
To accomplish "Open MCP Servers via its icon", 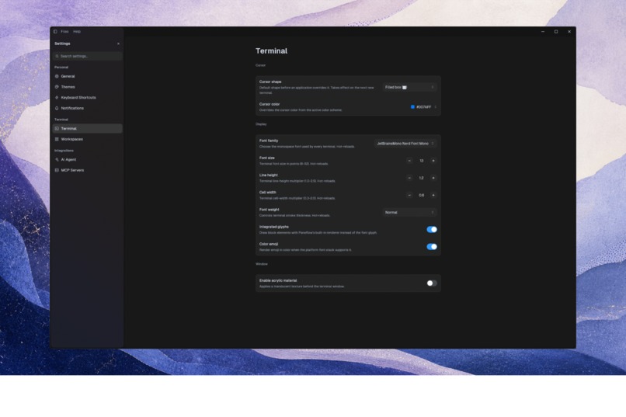I will click(x=57, y=170).
